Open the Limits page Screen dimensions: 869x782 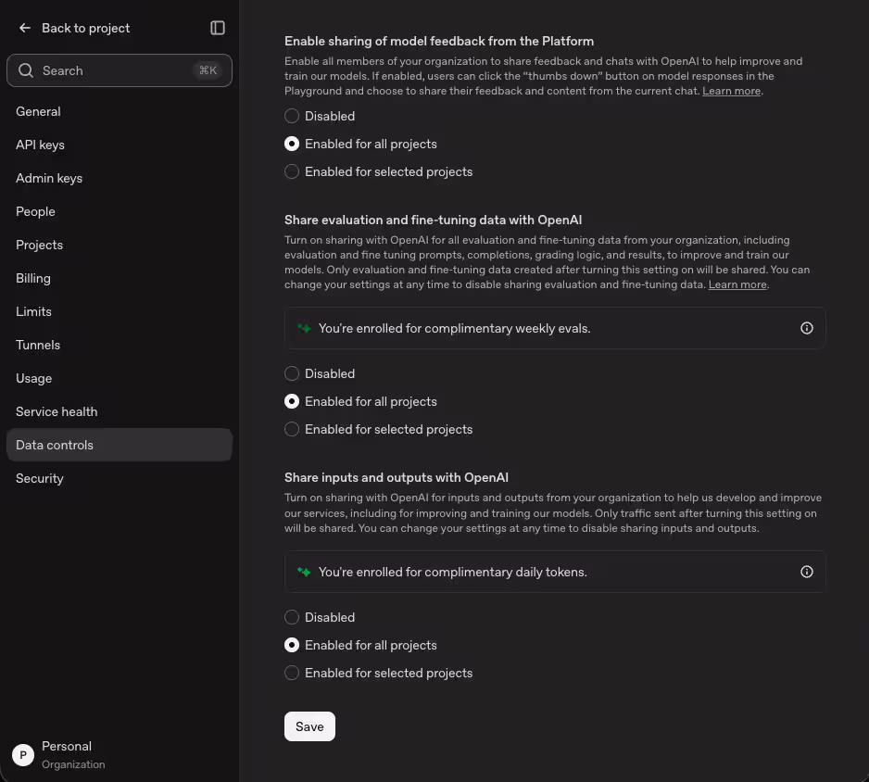(x=120, y=311)
